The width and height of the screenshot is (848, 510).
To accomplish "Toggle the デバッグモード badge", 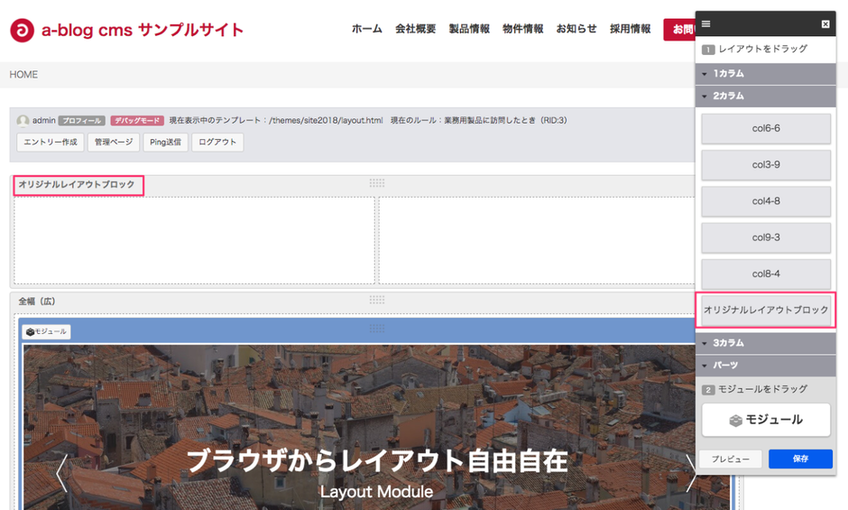I will [137, 120].
